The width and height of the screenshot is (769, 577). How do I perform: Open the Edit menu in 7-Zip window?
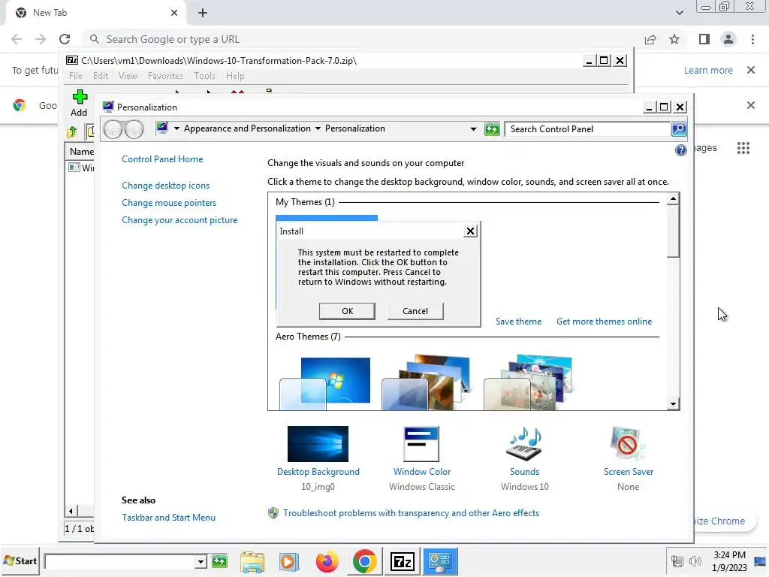click(100, 76)
